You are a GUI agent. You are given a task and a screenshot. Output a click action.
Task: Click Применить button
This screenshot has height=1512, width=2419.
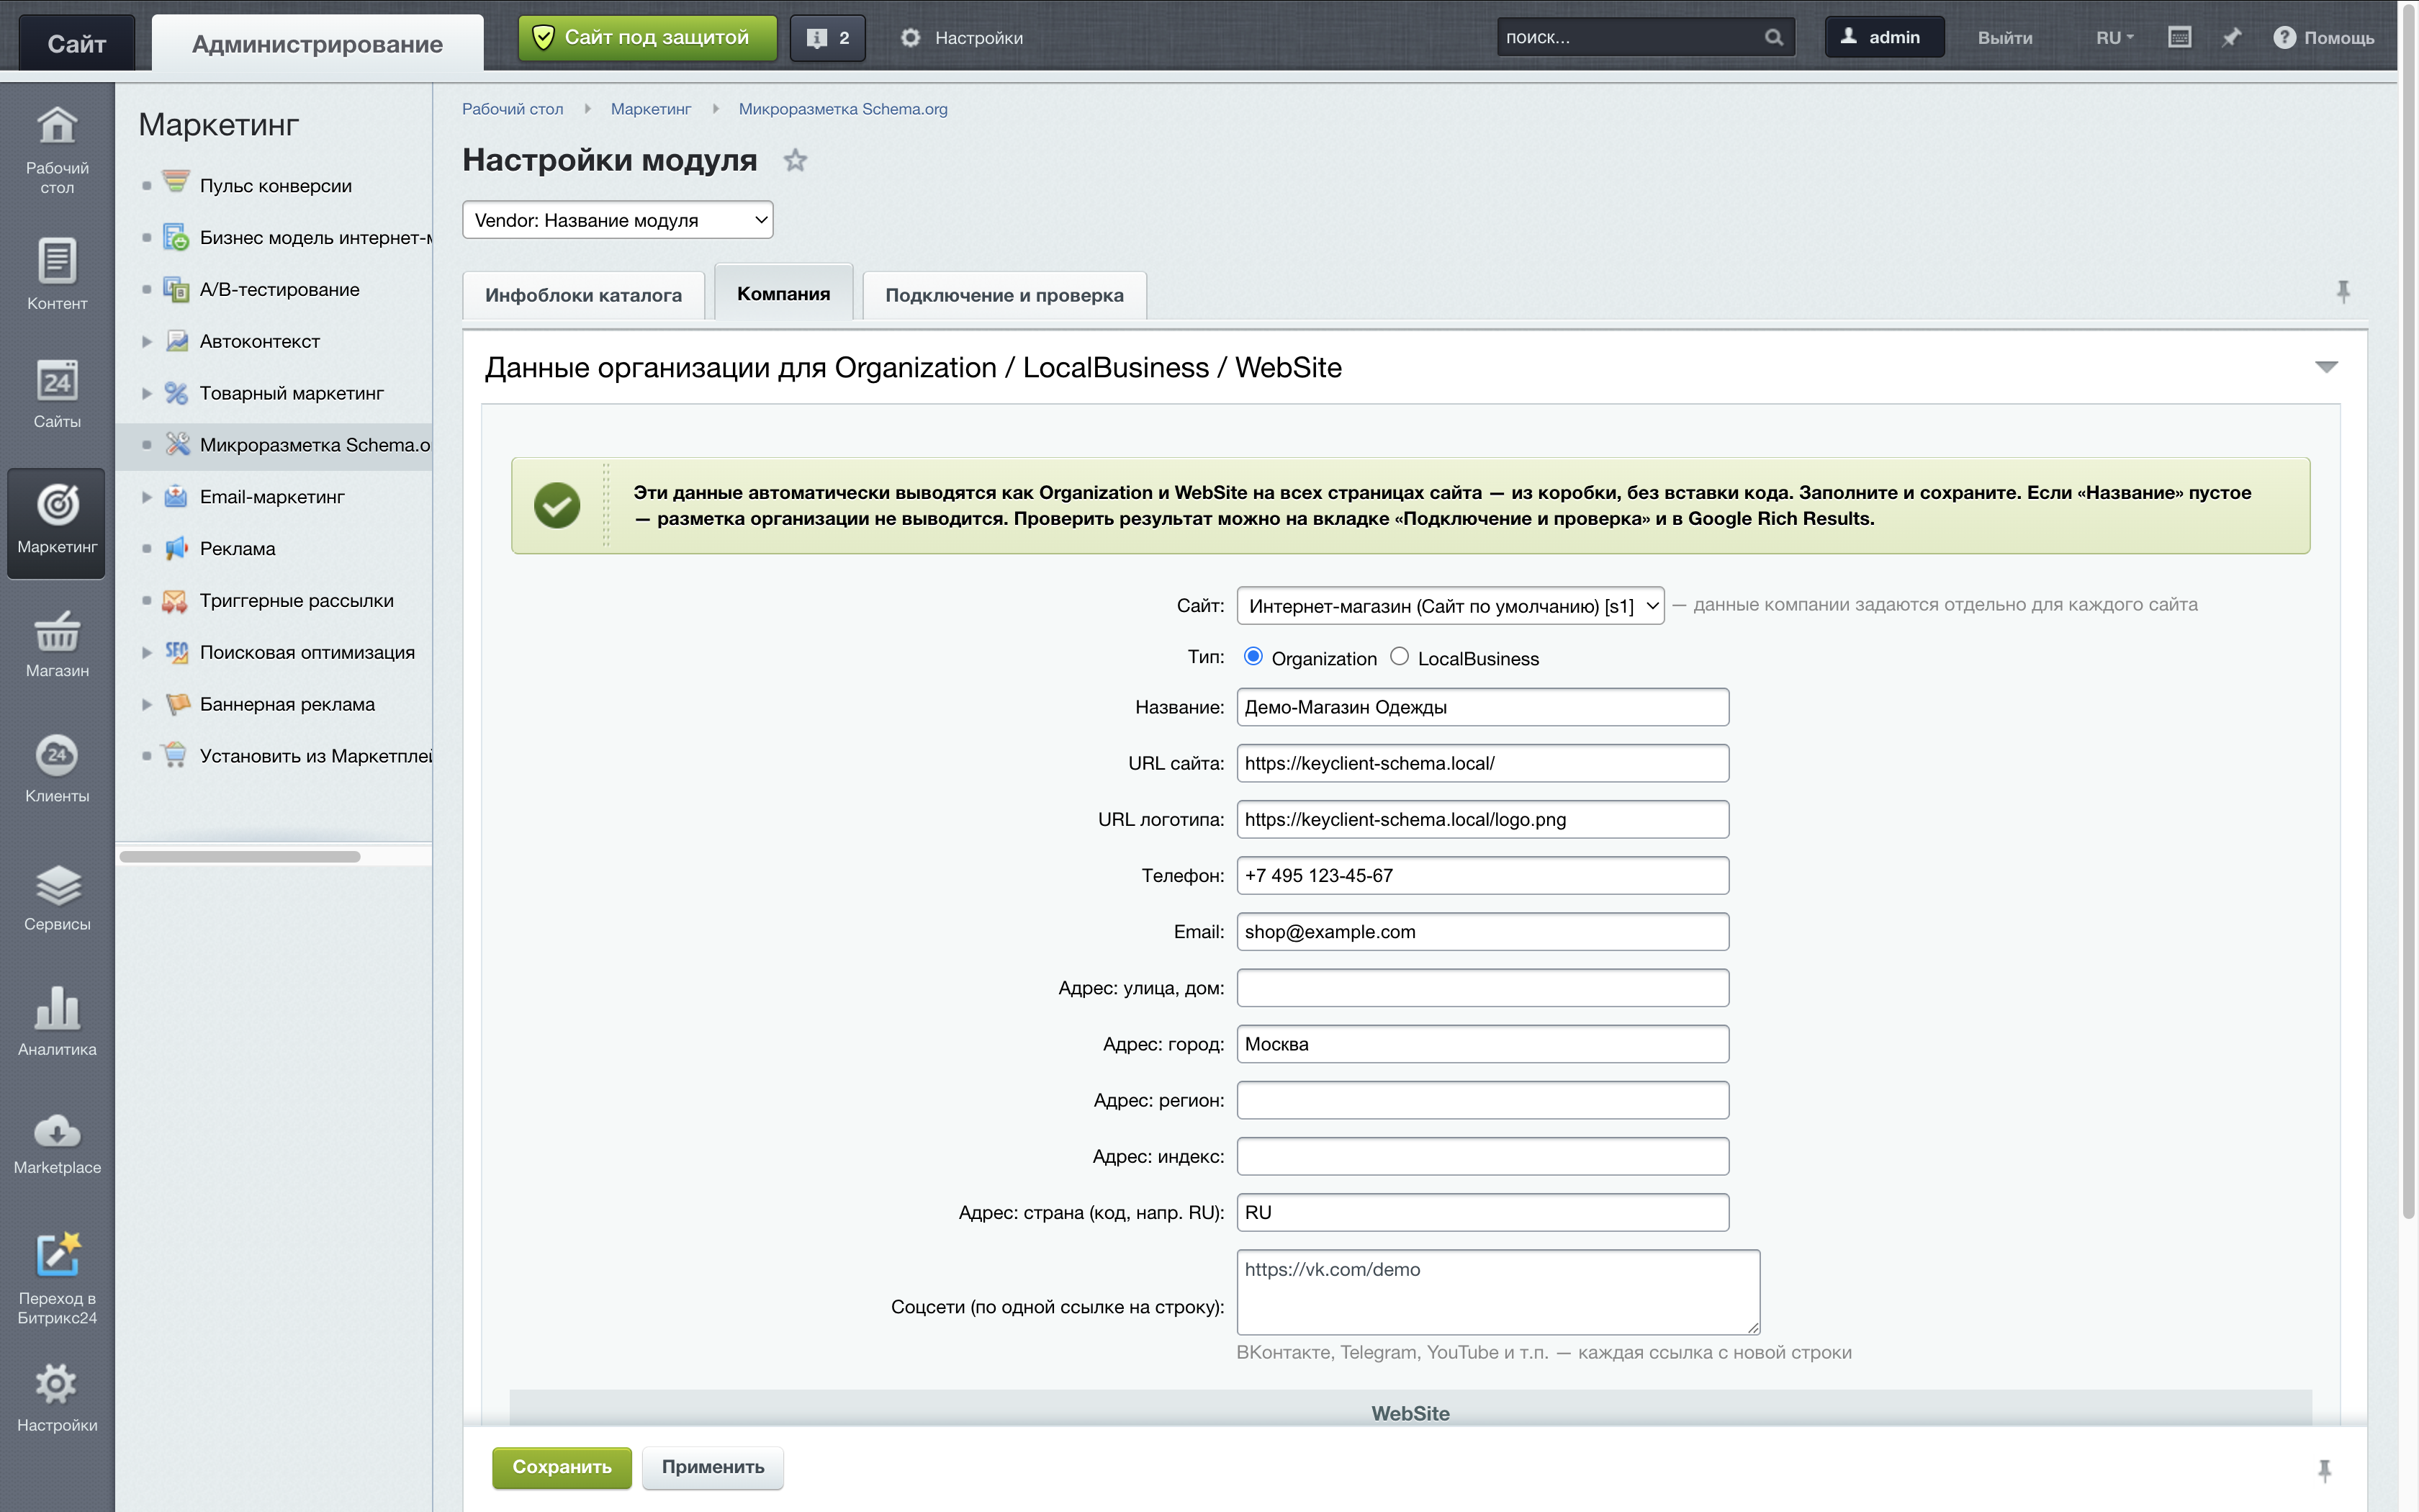pyautogui.click(x=713, y=1467)
